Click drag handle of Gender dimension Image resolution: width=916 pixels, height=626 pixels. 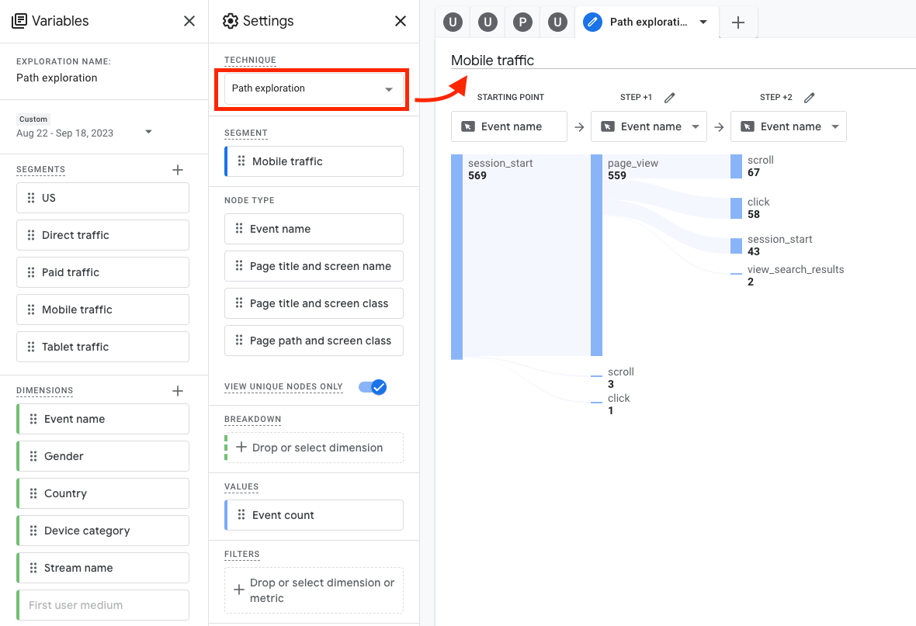point(33,456)
